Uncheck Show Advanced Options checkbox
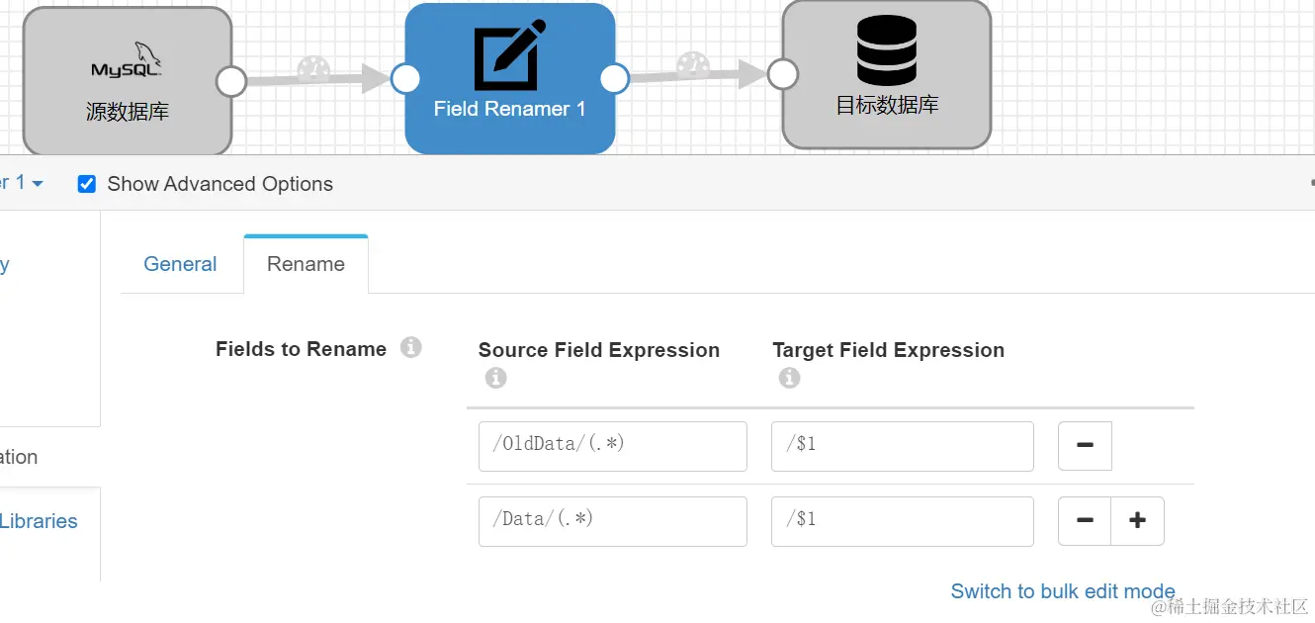This screenshot has width=1315, height=623. tap(87, 184)
